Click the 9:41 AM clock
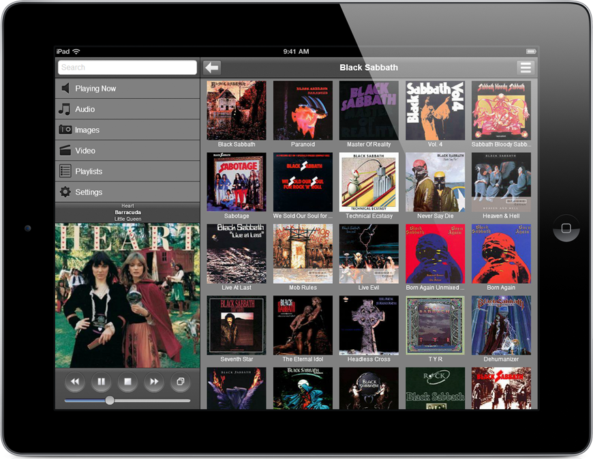This screenshot has height=459, width=593. click(x=296, y=51)
